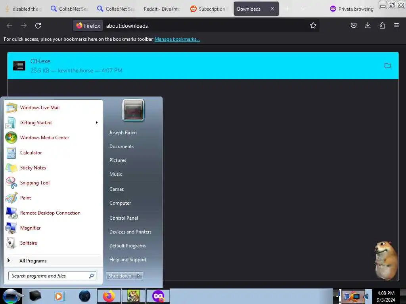The image size is (406, 304).
Task: Open the Downloads toolbar panel icon
Action: pyautogui.click(x=368, y=25)
